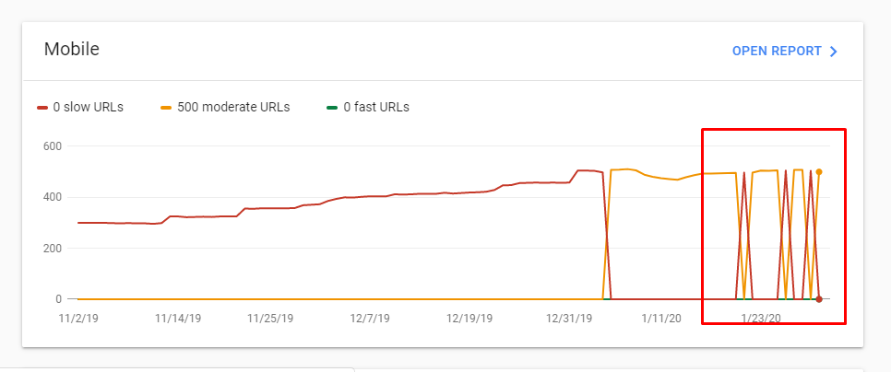Click the 11/14/19 date axis label
Screen dimensions: 891x372
pos(178,318)
